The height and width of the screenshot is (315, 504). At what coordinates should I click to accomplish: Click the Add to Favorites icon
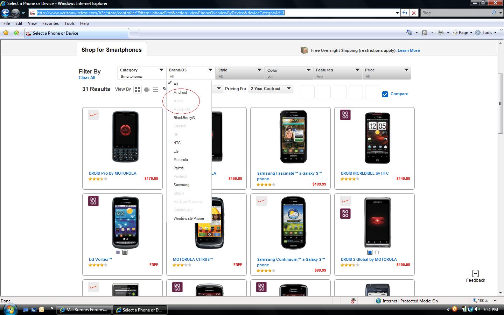coord(16,33)
